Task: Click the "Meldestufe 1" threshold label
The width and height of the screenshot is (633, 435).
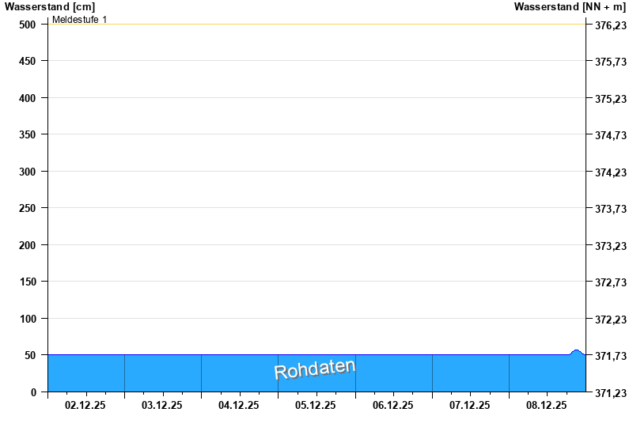Action: tap(79, 19)
